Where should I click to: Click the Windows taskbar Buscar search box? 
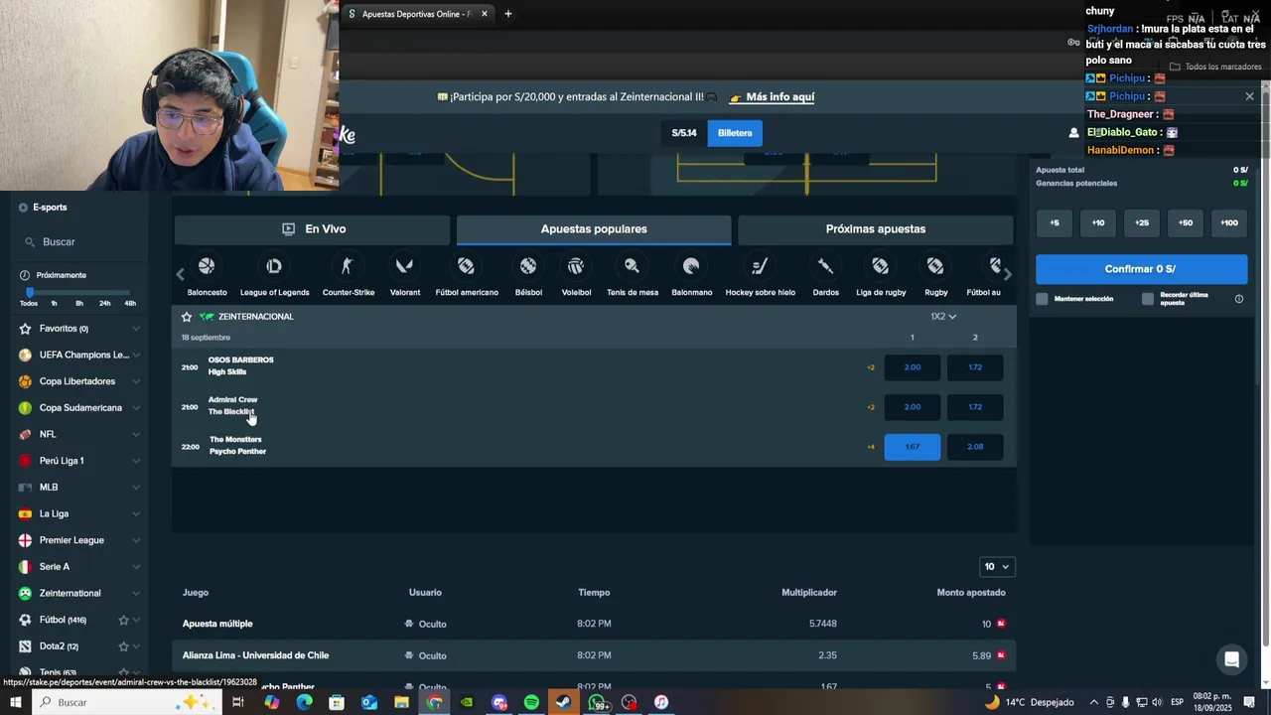point(124,702)
